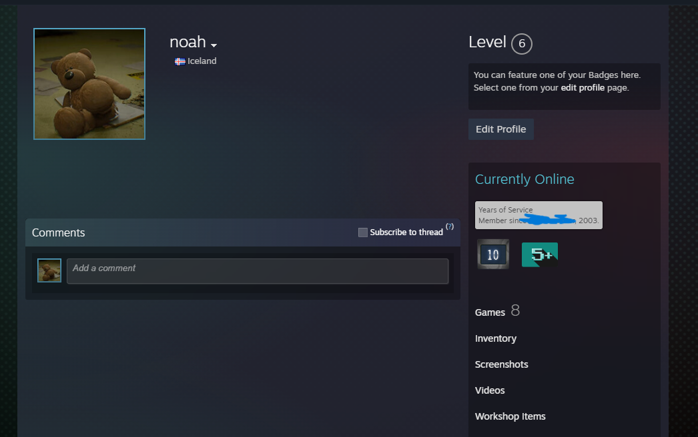This screenshot has width=698, height=437.
Task: Click the Iceland flag icon
Action: pyautogui.click(x=180, y=61)
